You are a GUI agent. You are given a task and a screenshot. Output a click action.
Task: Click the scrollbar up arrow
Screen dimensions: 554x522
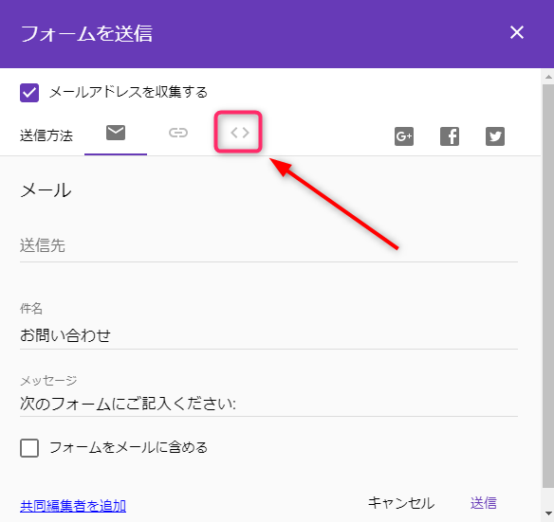[x=548, y=77]
